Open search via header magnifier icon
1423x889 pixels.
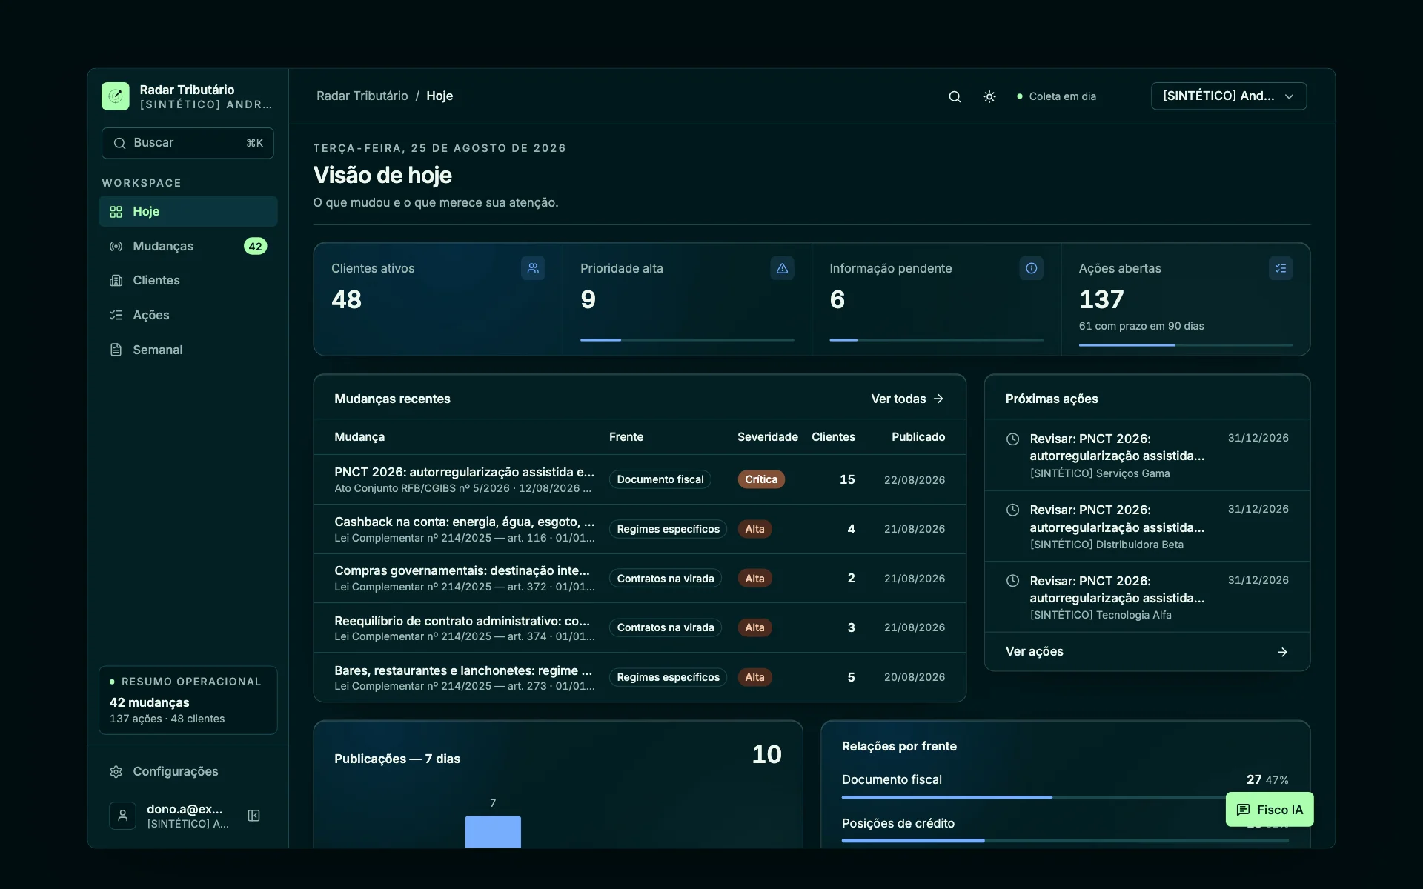click(x=955, y=96)
